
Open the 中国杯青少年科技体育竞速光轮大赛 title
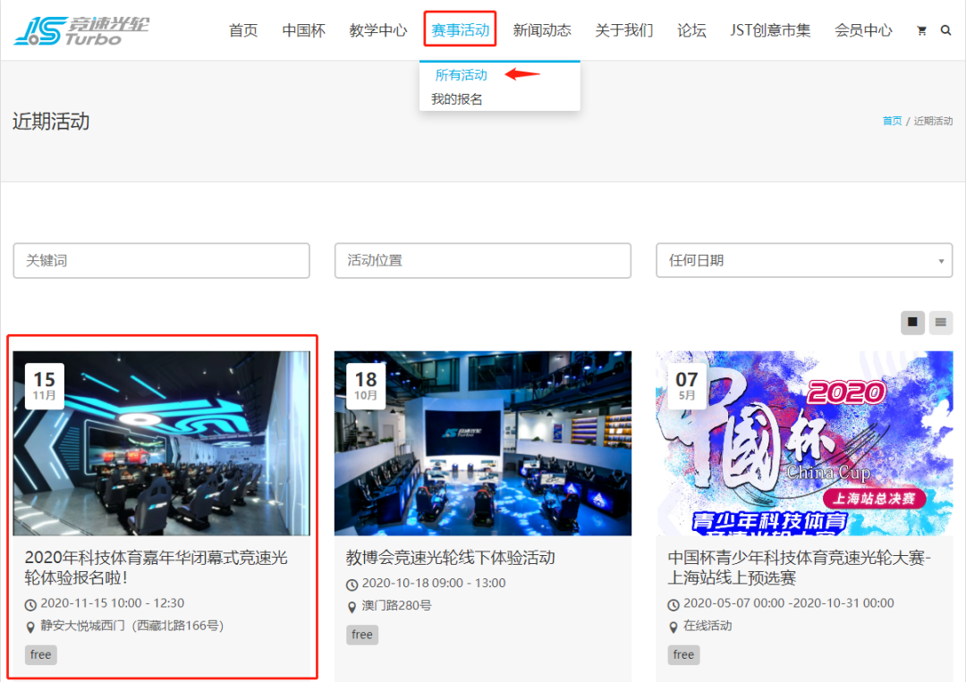pos(799,568)
